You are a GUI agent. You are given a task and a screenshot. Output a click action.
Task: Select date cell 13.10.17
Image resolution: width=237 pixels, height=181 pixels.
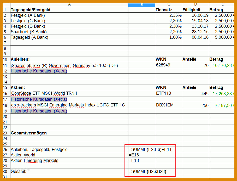click(x=195, y=26)
